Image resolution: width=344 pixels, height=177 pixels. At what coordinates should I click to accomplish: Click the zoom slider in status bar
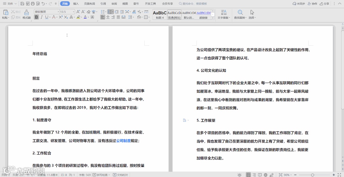[x=312, y=175]
